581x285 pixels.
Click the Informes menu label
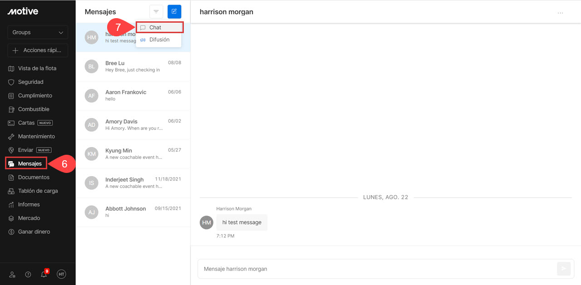coord(29,205)
